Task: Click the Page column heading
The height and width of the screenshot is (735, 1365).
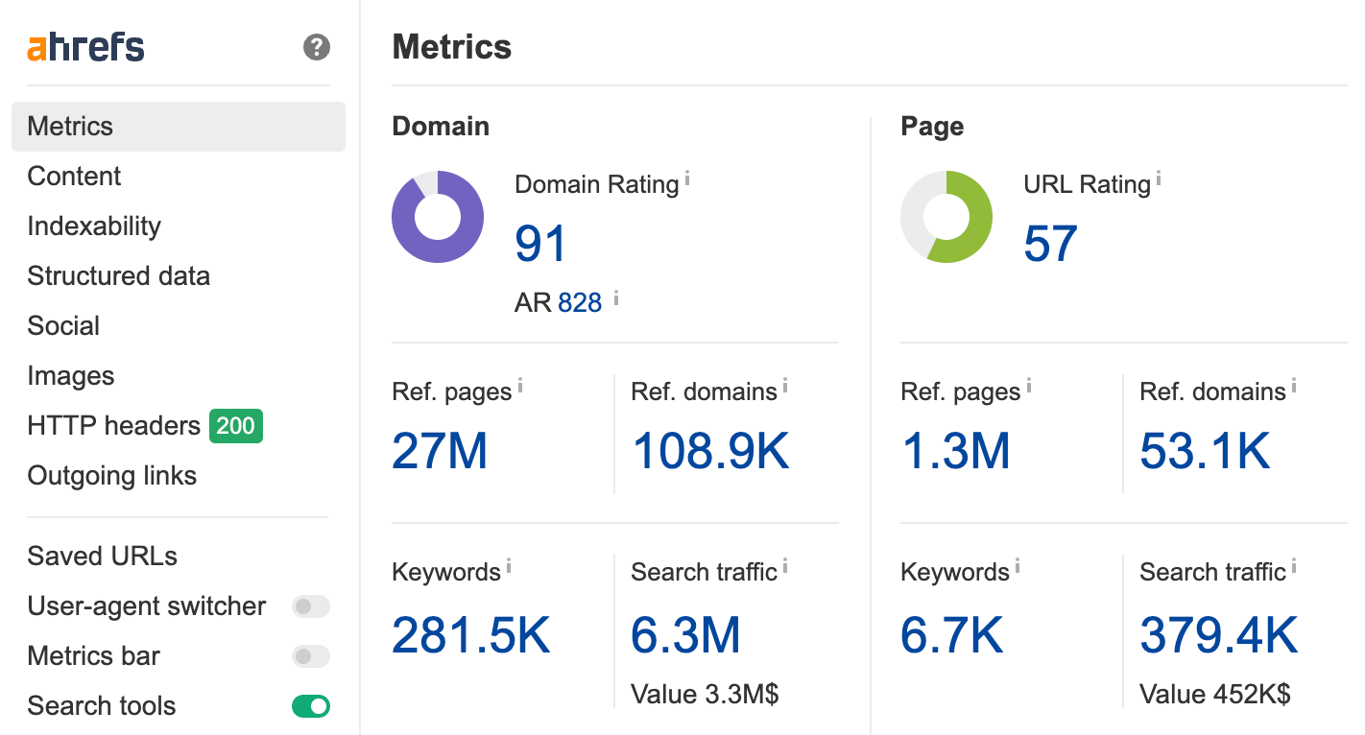Action: coord(932,127)
